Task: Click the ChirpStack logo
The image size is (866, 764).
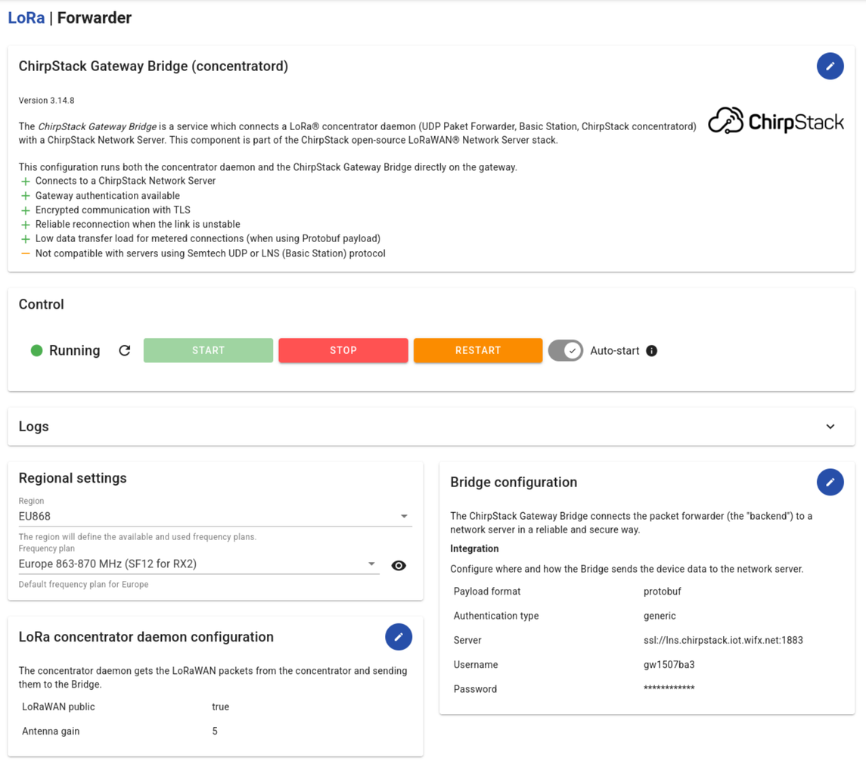Action: pyautogui.click(x=776, y=121)
